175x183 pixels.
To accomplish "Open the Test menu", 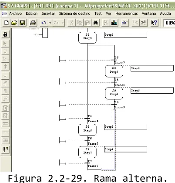I will (98, 14).
